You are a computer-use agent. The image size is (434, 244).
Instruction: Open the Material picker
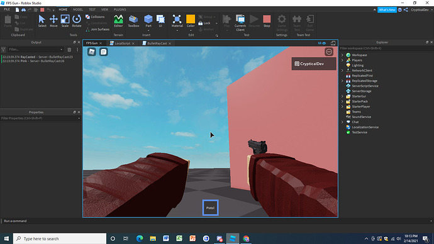(x=177, y=21)
